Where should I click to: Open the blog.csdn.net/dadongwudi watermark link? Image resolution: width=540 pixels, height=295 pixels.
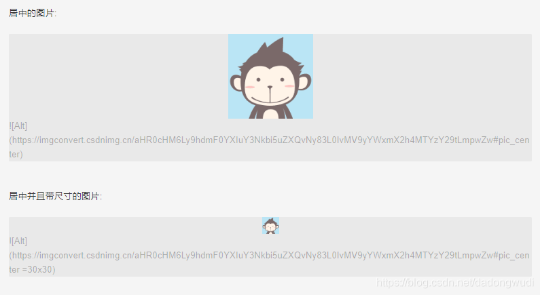point(455,283)
